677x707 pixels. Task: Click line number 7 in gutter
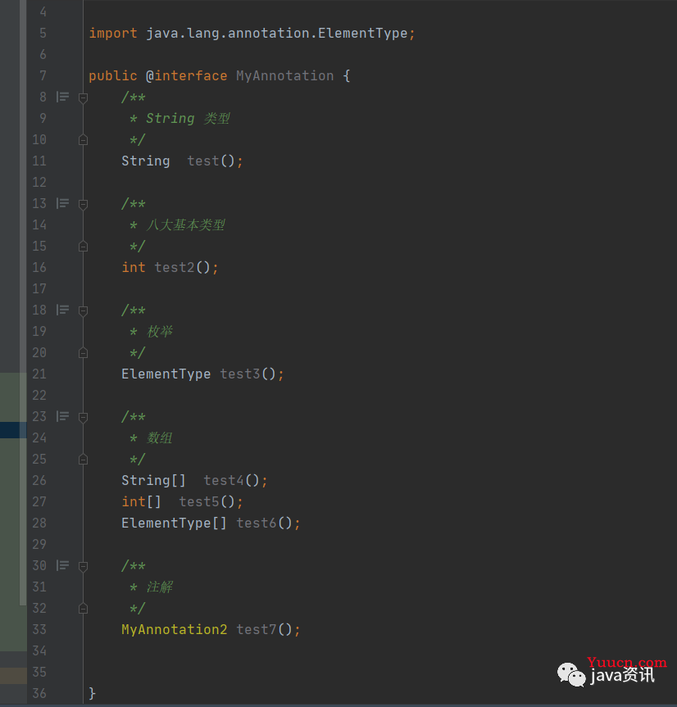pyautogui.click(x=43, y=75)
